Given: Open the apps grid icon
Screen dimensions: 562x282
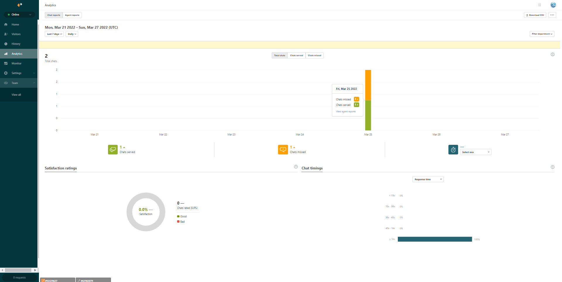Looking at the screenshot, I should [539, 5].
